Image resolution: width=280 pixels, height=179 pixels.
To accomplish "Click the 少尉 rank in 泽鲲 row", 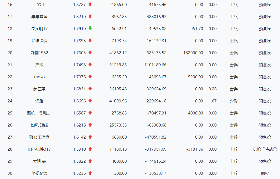I will 234,101.
